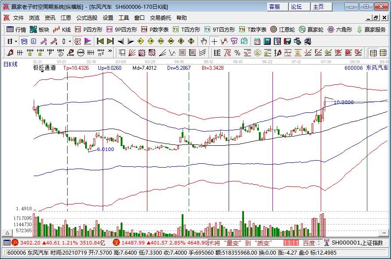
Task: Open the 公式选股 menu
Action: [86, 18]
